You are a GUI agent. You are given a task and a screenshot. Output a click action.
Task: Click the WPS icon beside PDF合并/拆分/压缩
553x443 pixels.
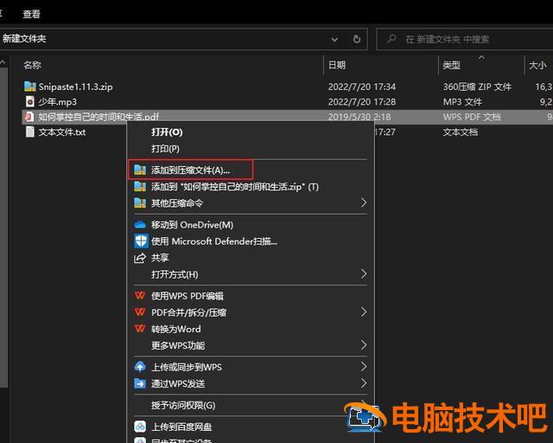[140, 312]
